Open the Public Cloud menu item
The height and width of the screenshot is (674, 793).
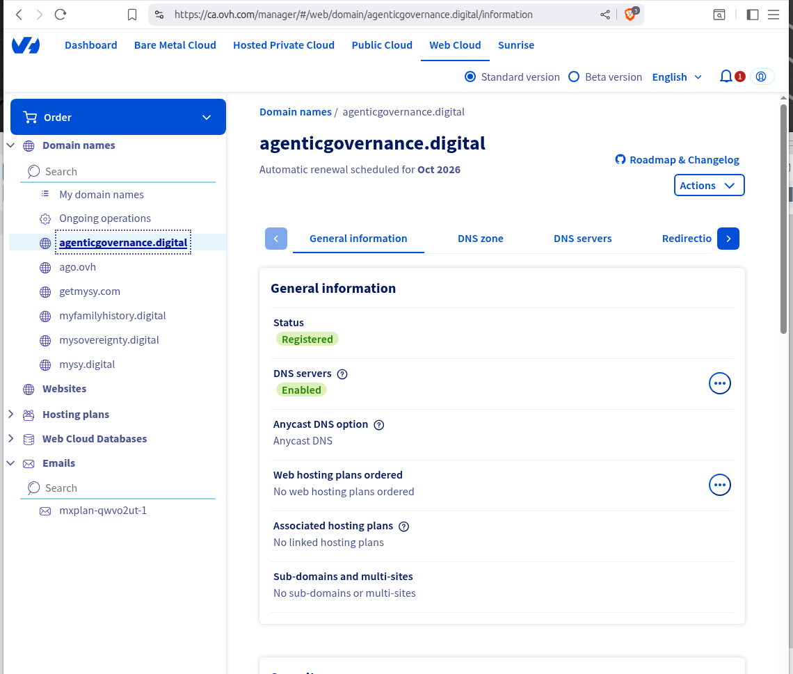click(x=382, y=45)
